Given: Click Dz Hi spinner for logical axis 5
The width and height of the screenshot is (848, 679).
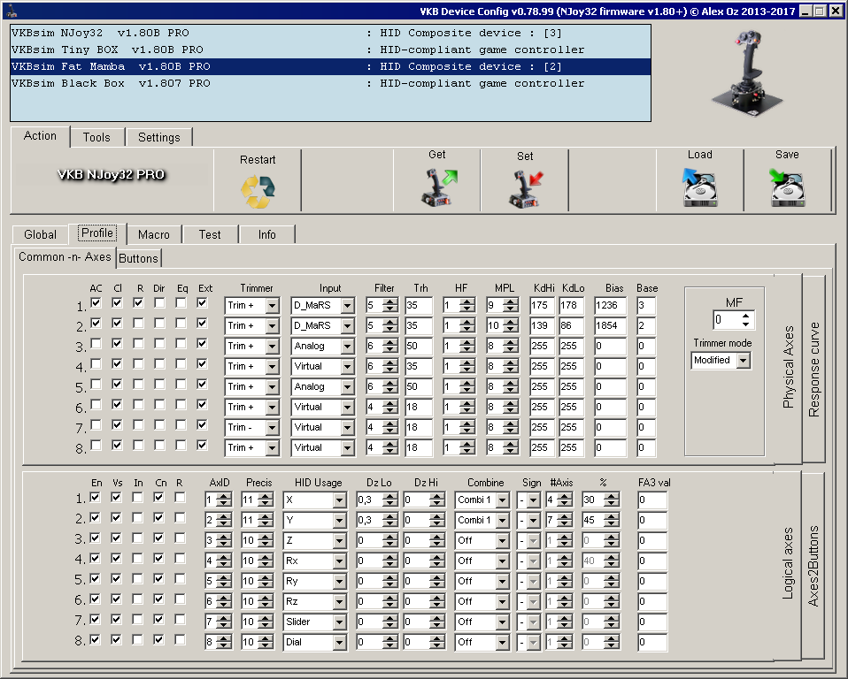Looking at the screenshot, I should pyautogui.click(x=437, y=581).
